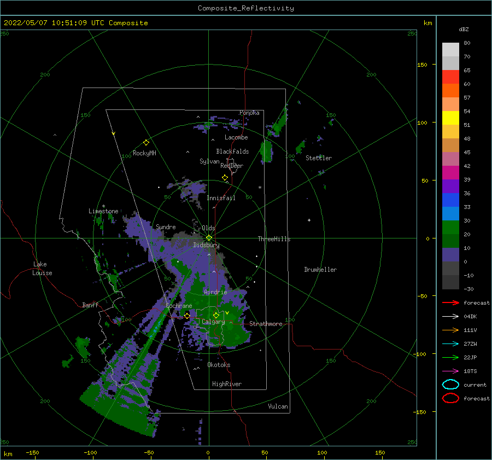Click the Limestone label
492x460 pixels.
(x=103, y=211)
